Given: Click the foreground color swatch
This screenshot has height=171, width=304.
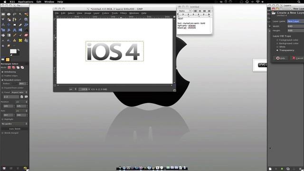Looking at the screenshot, I should pyautogui.click(x=13, y=51).
